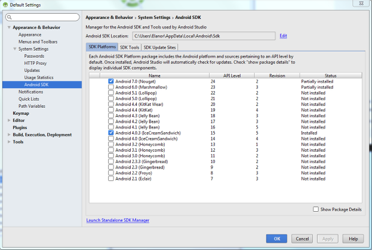Click the API Level column header
Image resolution: width=372 pixels, height=250 pixels.
(232, 76)
